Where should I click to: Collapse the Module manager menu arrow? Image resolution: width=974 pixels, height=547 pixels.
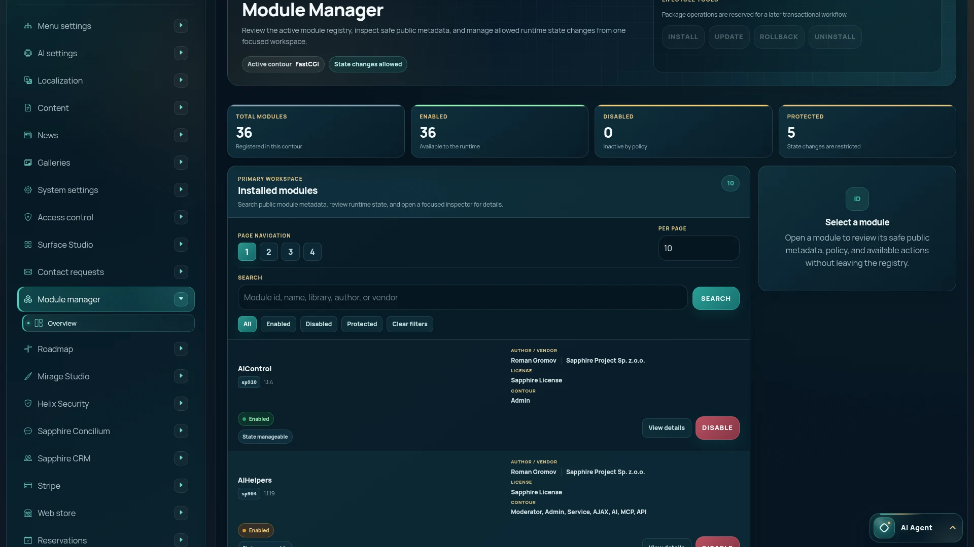[x=181, y=299]
